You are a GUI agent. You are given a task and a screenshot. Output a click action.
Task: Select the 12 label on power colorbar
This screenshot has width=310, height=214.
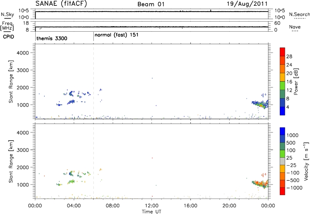pos(289,90)
